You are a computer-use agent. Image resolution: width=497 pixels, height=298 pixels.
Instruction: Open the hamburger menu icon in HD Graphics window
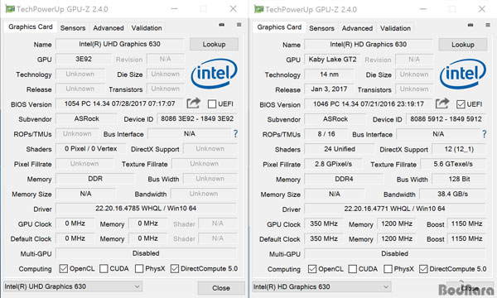[x=488, y=25]
